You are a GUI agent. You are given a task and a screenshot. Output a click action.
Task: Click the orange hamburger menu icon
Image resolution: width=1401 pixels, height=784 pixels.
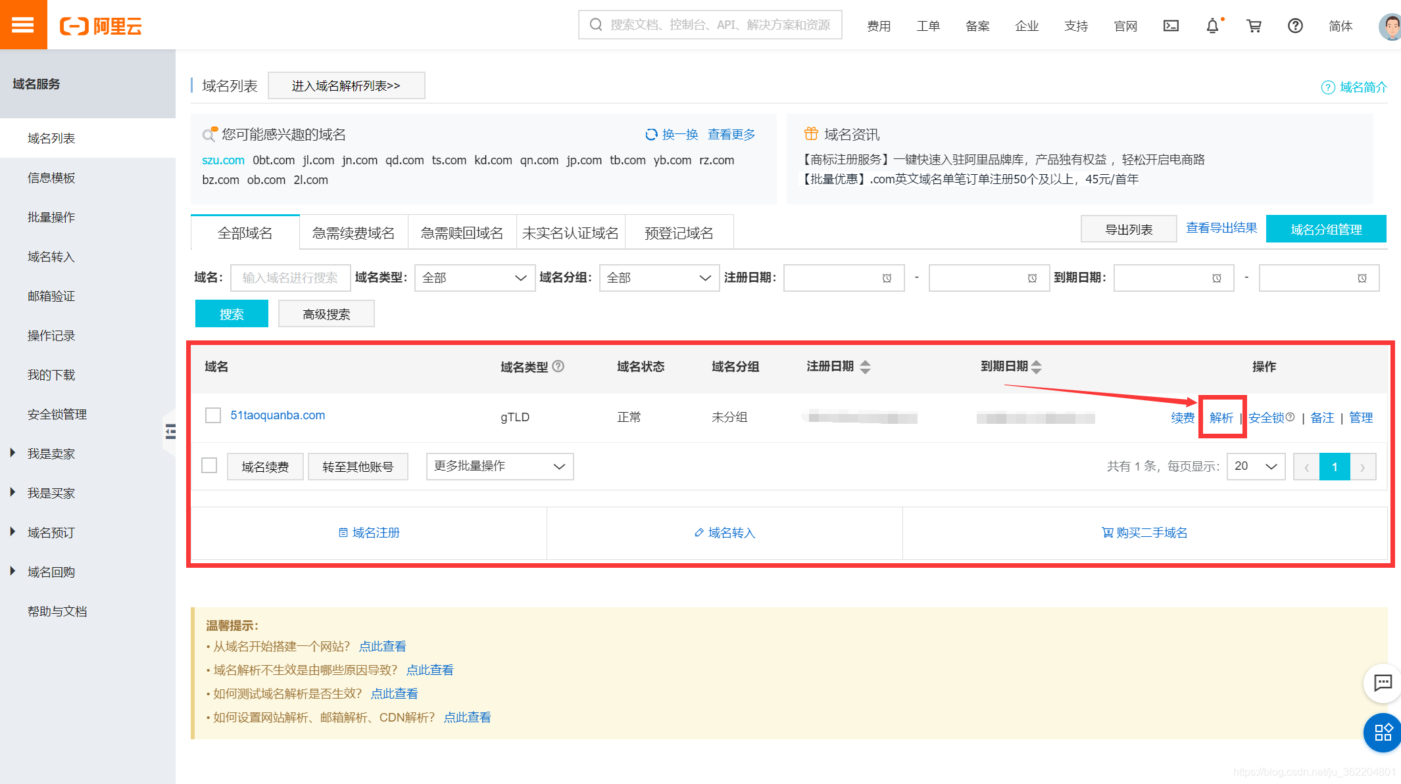tap(24, 24)
